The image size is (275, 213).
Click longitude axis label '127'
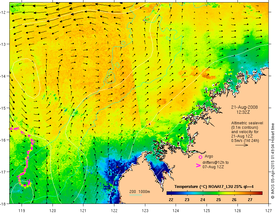click(268, 210)
